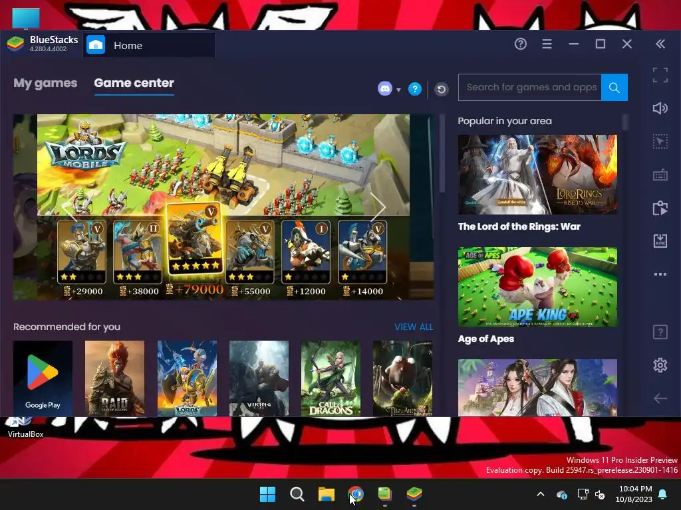Open the third popular game with two characters
681x510 pixels.
(x=537, y=388)
